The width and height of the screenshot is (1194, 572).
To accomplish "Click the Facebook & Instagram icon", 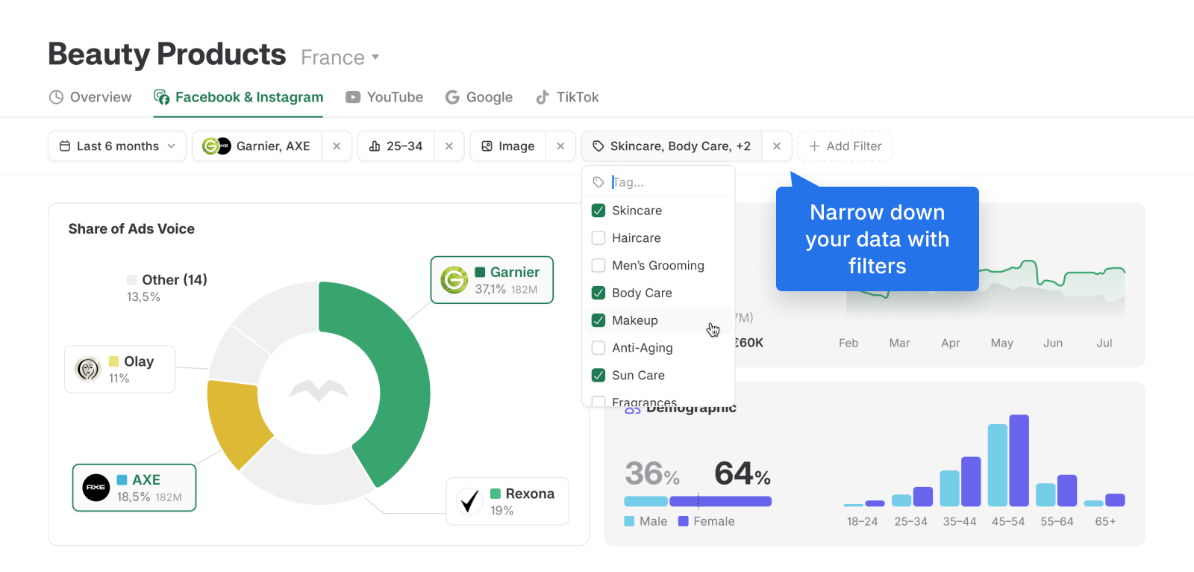I will [161, 97].
